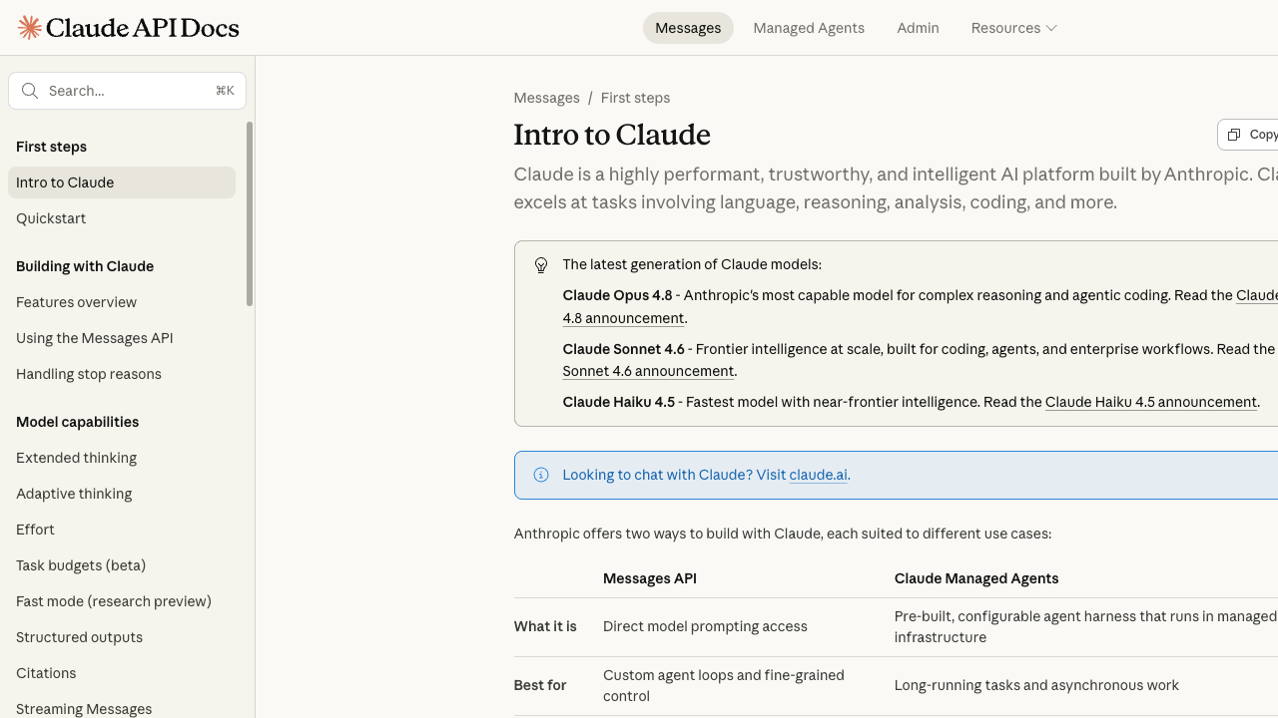Visit the claude.ai link
Screen dimensions: 1278x718
[x=818, y=475]
